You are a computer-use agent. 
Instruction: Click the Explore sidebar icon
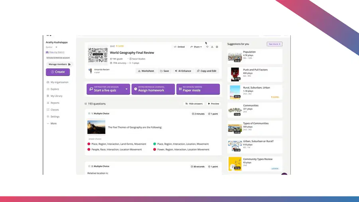(48, 89)
